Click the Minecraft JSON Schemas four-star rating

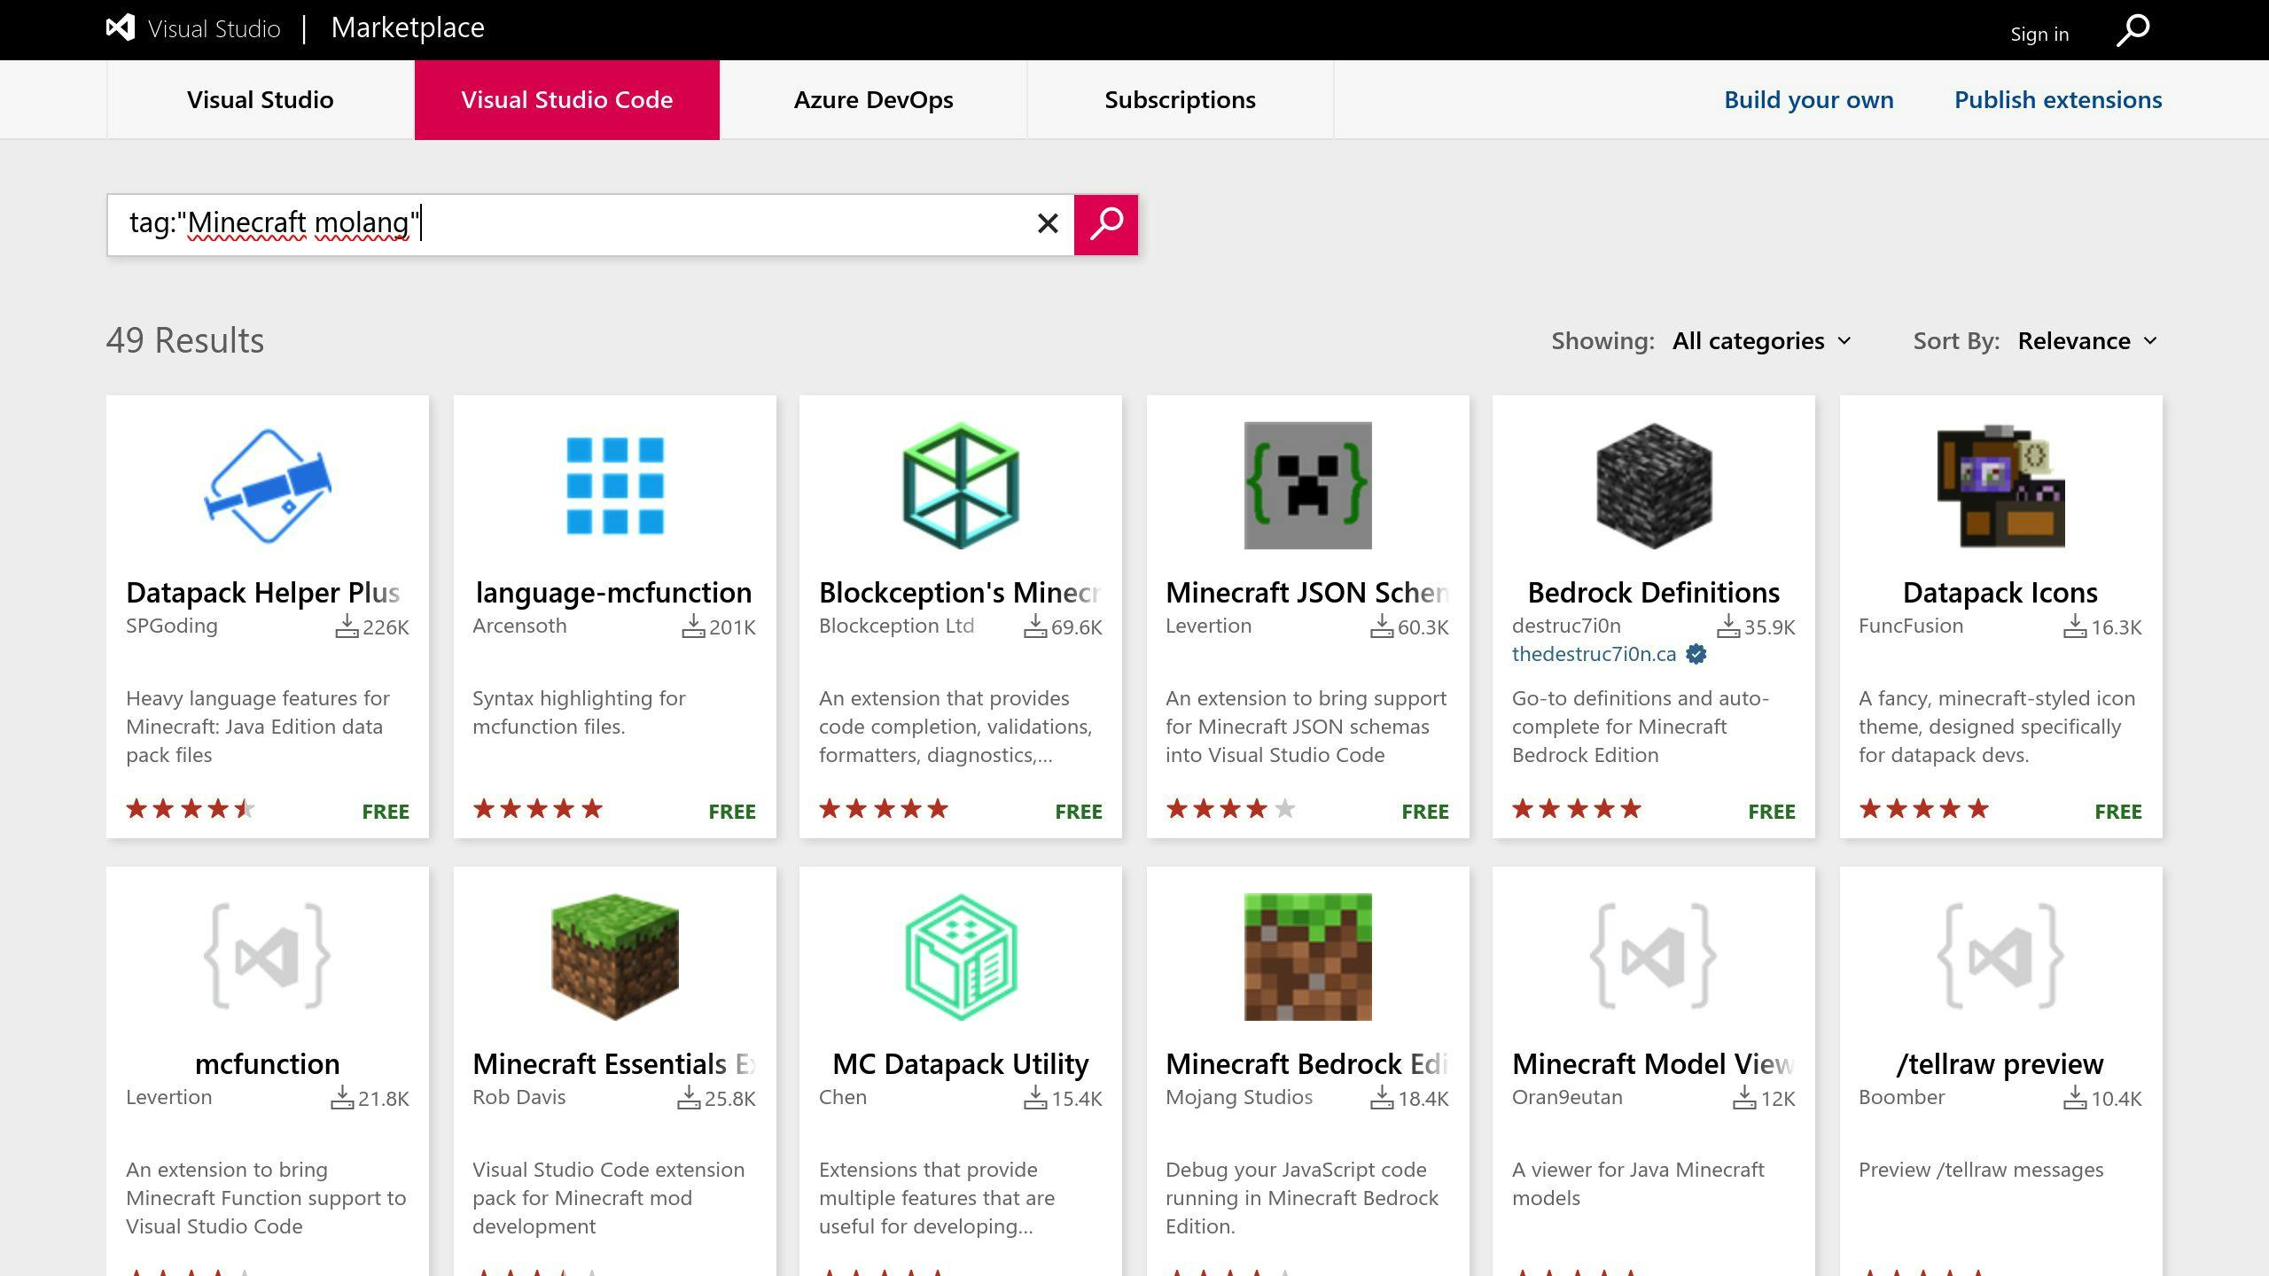[x=1230, y=808]
